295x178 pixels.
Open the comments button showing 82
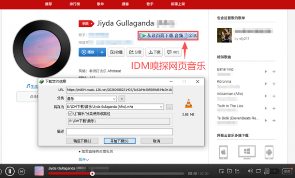click(x=173, y=52)
